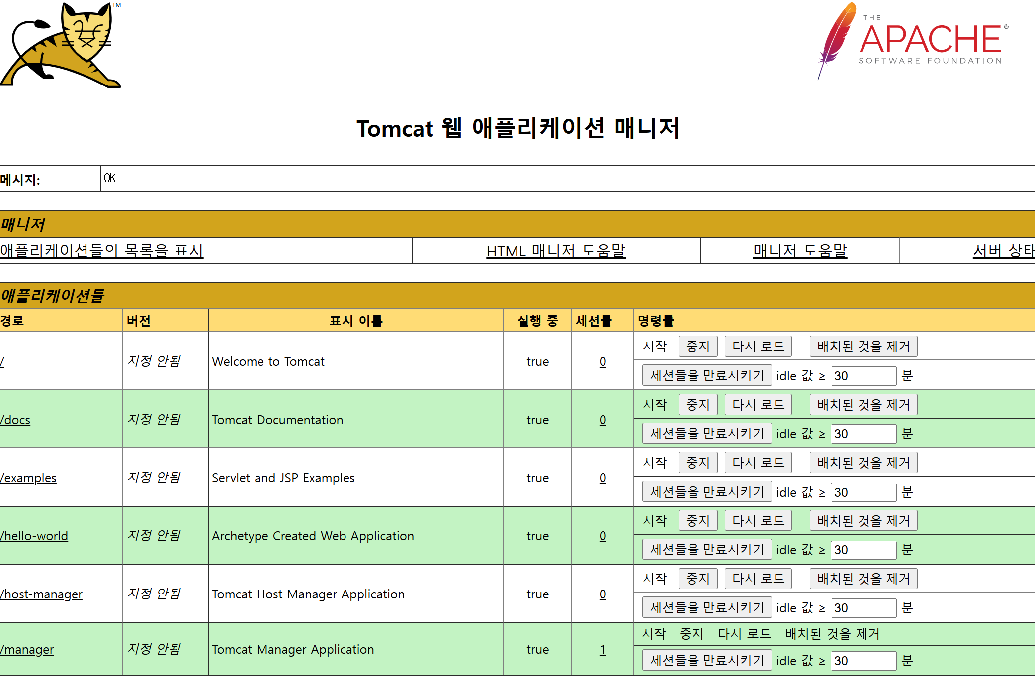The height and width of the screenshot is (679, 1035).
Task: Open session count link for /manager
Action: (603, 650)
